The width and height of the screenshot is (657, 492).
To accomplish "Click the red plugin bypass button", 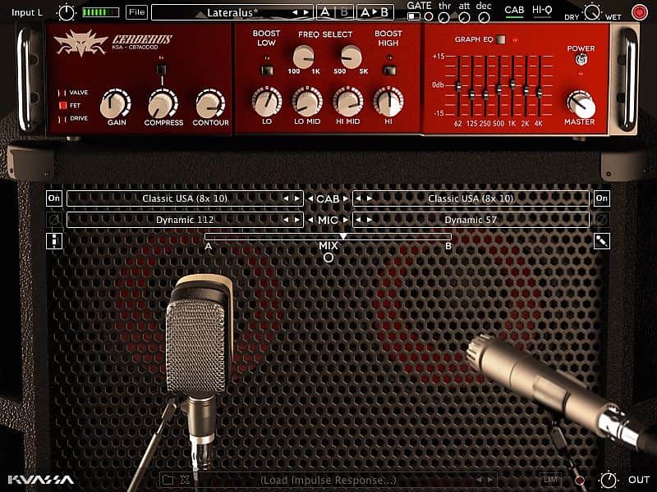I will coord(640,12).
